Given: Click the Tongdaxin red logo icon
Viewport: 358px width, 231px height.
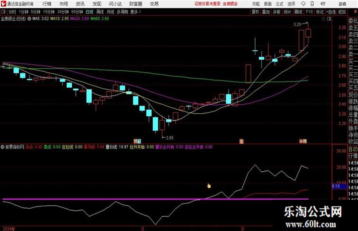Looking at the screenshot, I should pos(3,4).
